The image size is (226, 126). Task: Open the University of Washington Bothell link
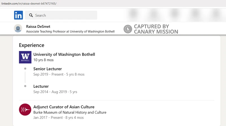(64, 54)
